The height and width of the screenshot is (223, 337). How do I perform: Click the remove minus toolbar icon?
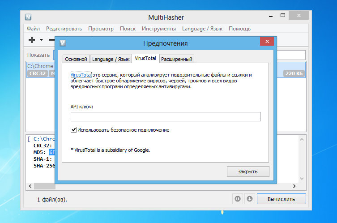click(51, 40)
